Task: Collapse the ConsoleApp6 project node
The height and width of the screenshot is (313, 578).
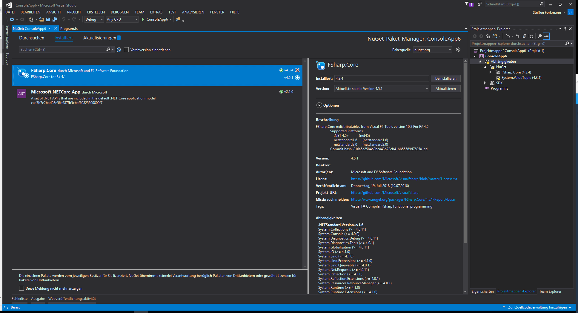Action: (x=474, y=56)
